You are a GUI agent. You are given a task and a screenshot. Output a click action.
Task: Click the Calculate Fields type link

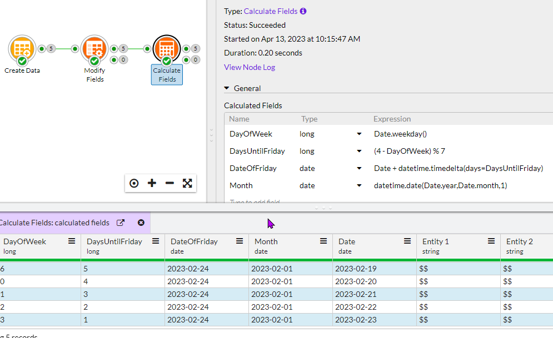point(270,11)
